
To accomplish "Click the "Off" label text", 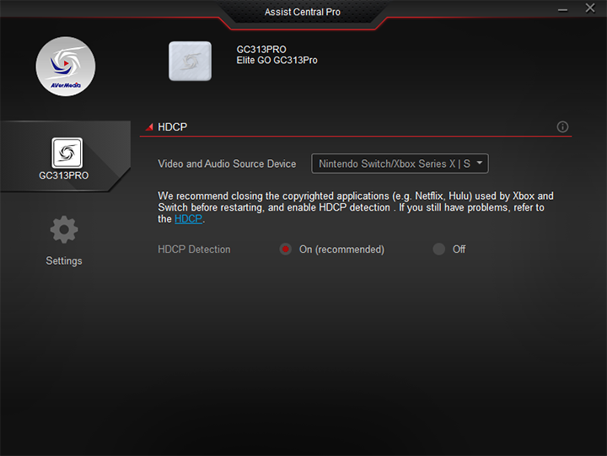I will point(459,249).
